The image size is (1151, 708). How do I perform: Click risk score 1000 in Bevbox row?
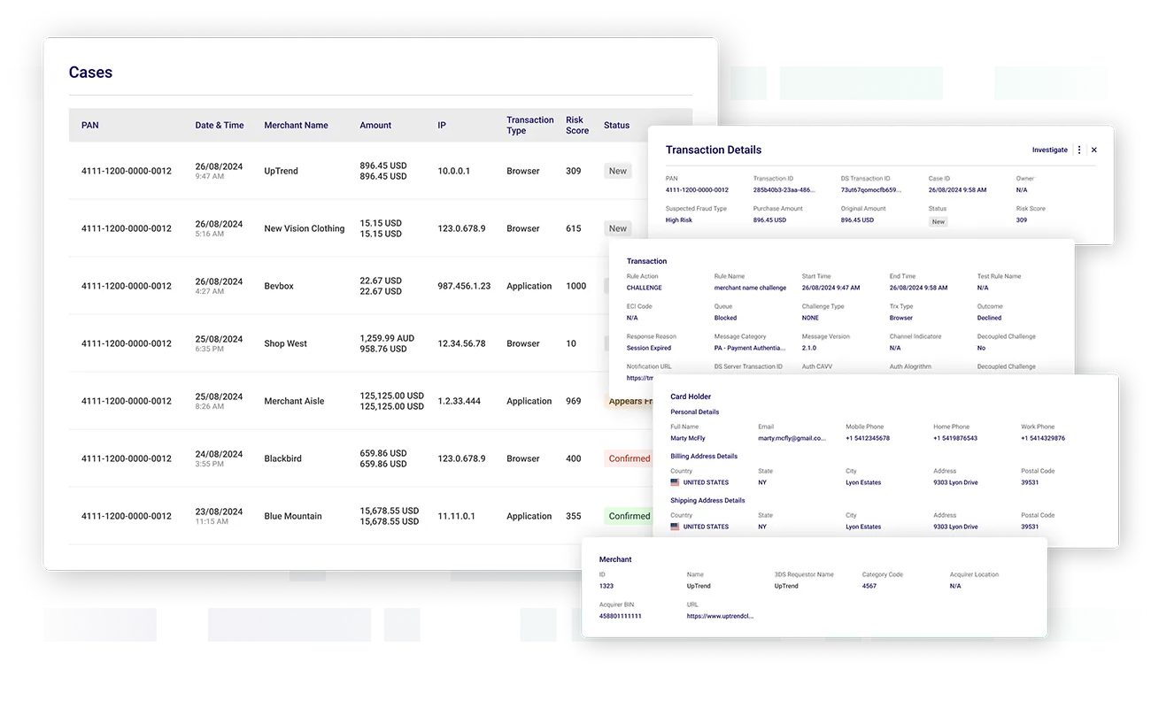576,286
